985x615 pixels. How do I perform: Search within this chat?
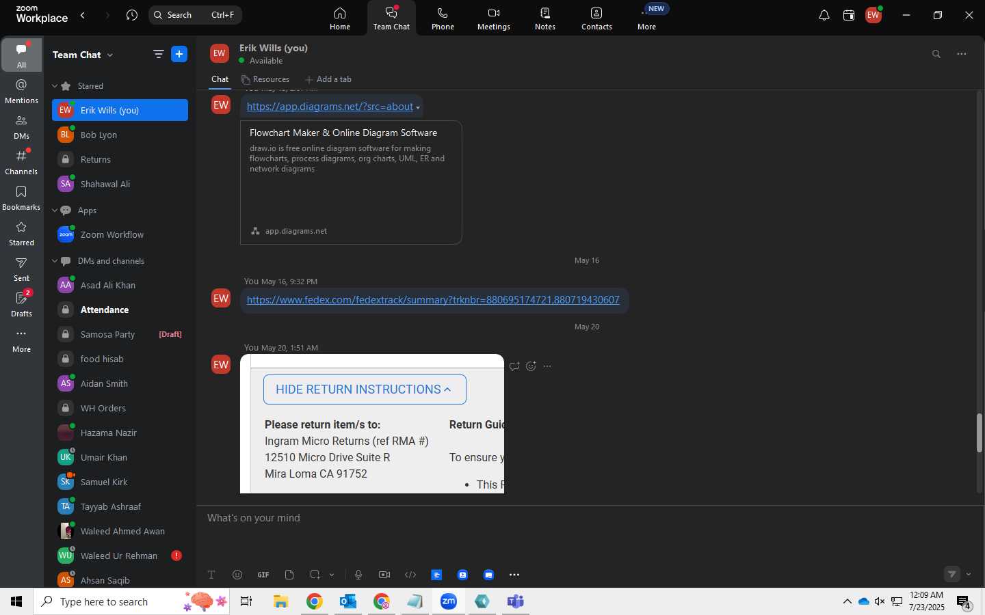coord(936,54)
